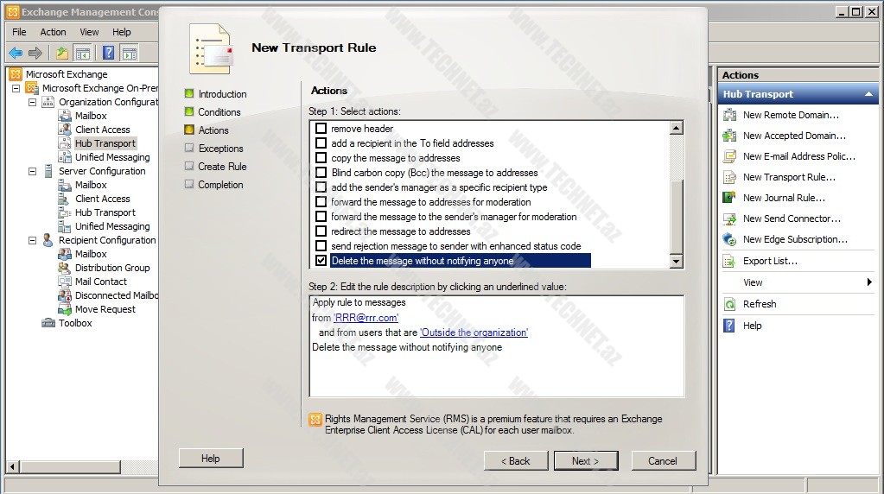
Task: Click the Up one level folder icon
Action: coord(61,54)
